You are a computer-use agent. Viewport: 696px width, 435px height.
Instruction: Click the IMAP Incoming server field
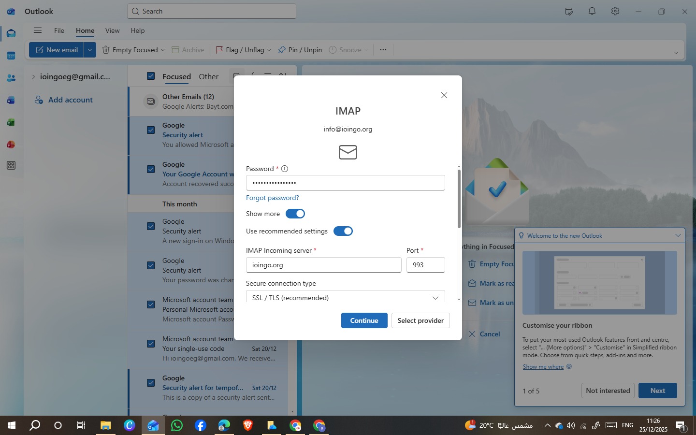323,265
